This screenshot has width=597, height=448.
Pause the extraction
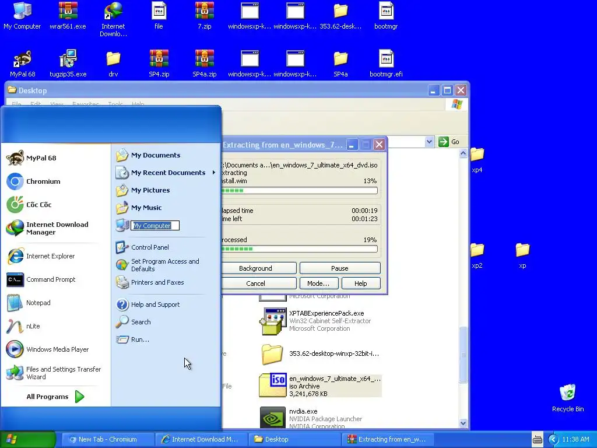click(340, 268)
